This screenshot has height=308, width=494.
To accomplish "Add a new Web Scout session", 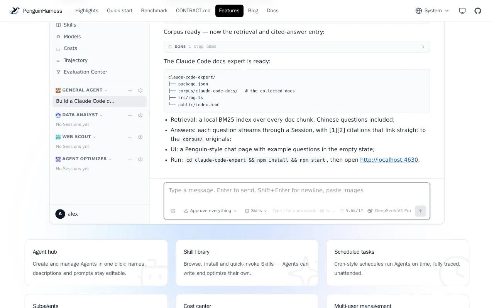I will tap(130, 137).
